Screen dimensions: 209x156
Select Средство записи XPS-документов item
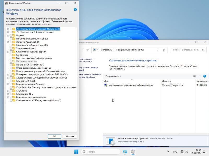38,100
